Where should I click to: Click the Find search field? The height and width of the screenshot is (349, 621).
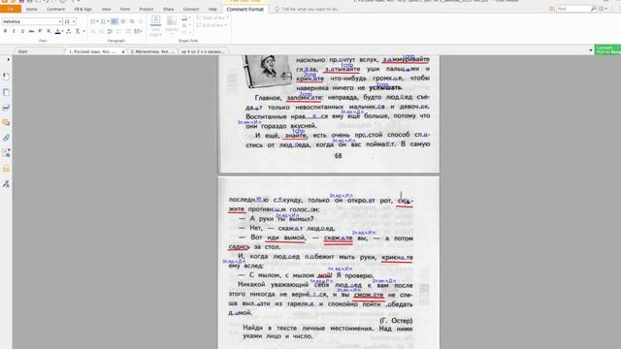(573, 9)
